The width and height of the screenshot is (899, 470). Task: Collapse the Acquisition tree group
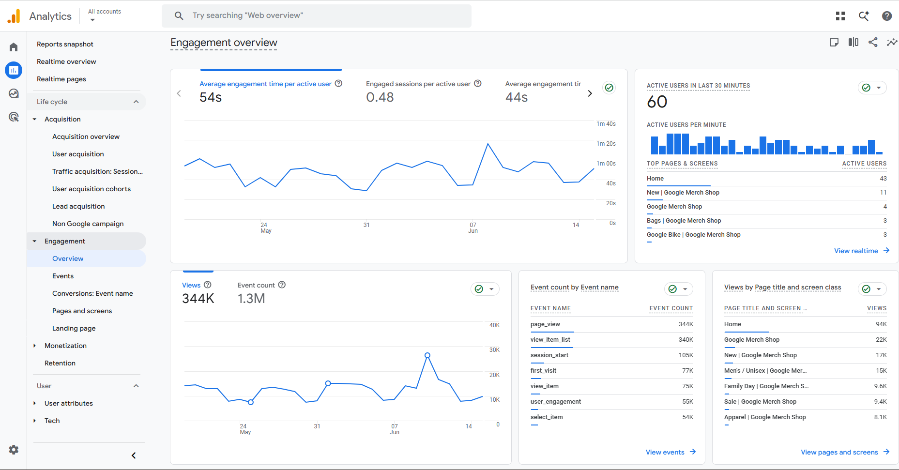coord(35,119)
